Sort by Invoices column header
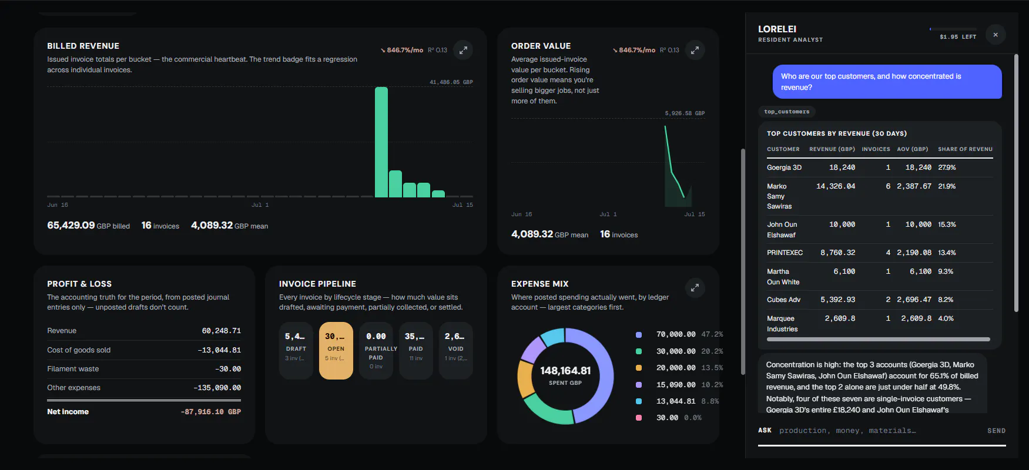1029x470 pixels. (876, 149)
